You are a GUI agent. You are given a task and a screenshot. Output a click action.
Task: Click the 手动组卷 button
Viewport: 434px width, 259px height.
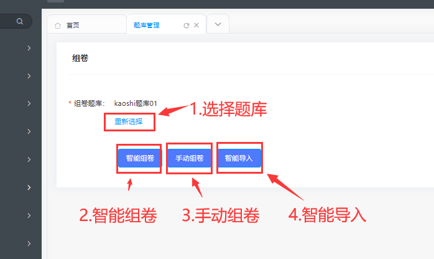pyautogui.click(x=189, y=158)
